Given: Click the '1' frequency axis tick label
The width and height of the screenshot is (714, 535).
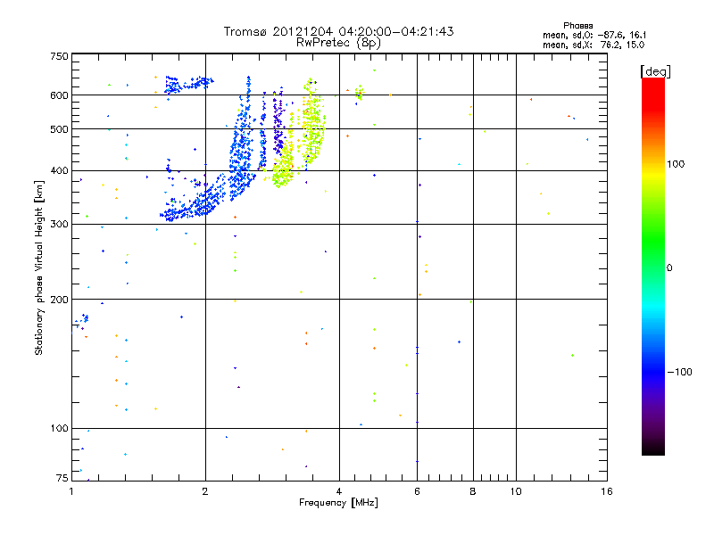Looking at the screenshot, I should [71, 491].
